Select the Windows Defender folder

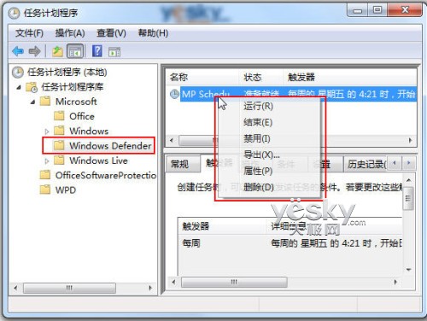point(110,146)
